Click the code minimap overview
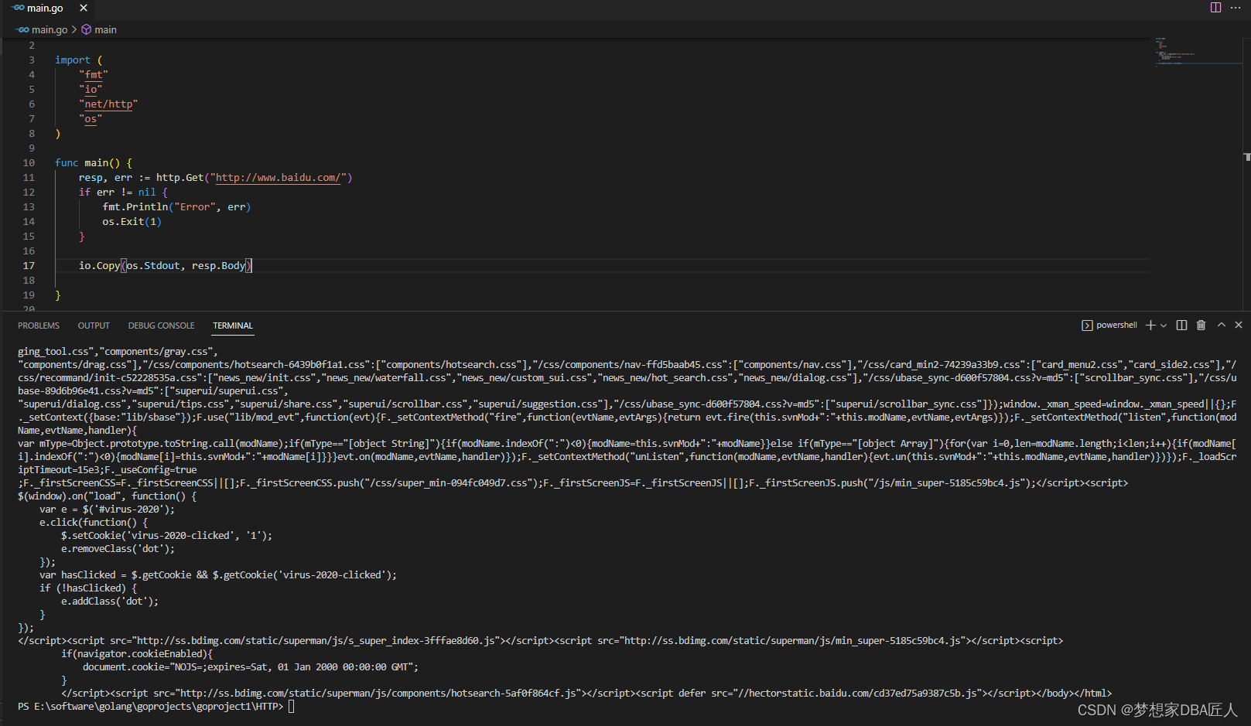Screen dimensions: 1251x726 (x=1198, y=53)
